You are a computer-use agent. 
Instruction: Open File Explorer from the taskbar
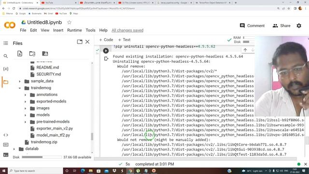tap(91, 171)
